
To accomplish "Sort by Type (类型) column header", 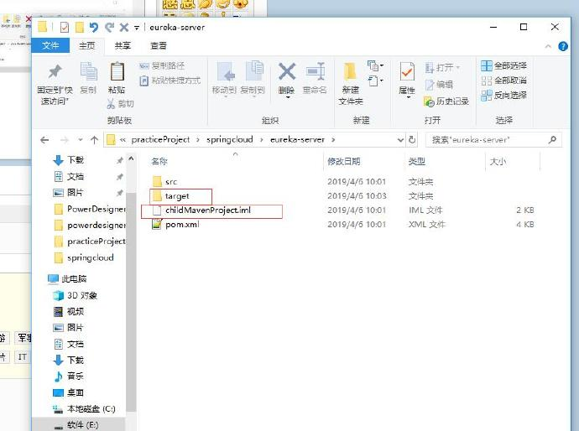I will pos(417,161).
